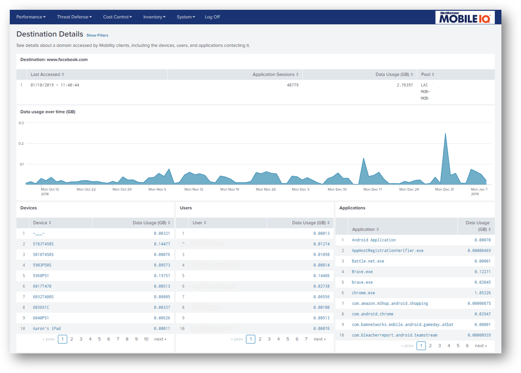This screenshot has width=521, height=373.
Task: Click next in Users pagination
Action: 320,339
